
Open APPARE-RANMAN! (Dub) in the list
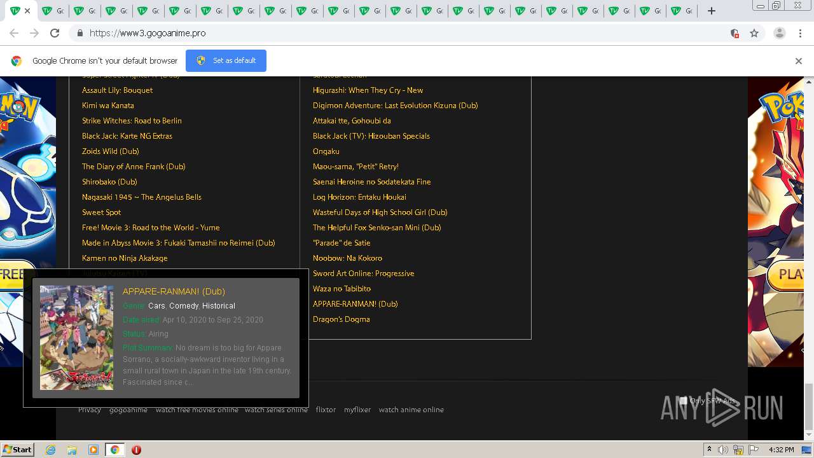click(x=355, y=304)
